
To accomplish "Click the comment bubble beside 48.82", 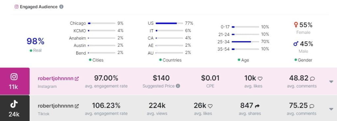I will 313,79.
